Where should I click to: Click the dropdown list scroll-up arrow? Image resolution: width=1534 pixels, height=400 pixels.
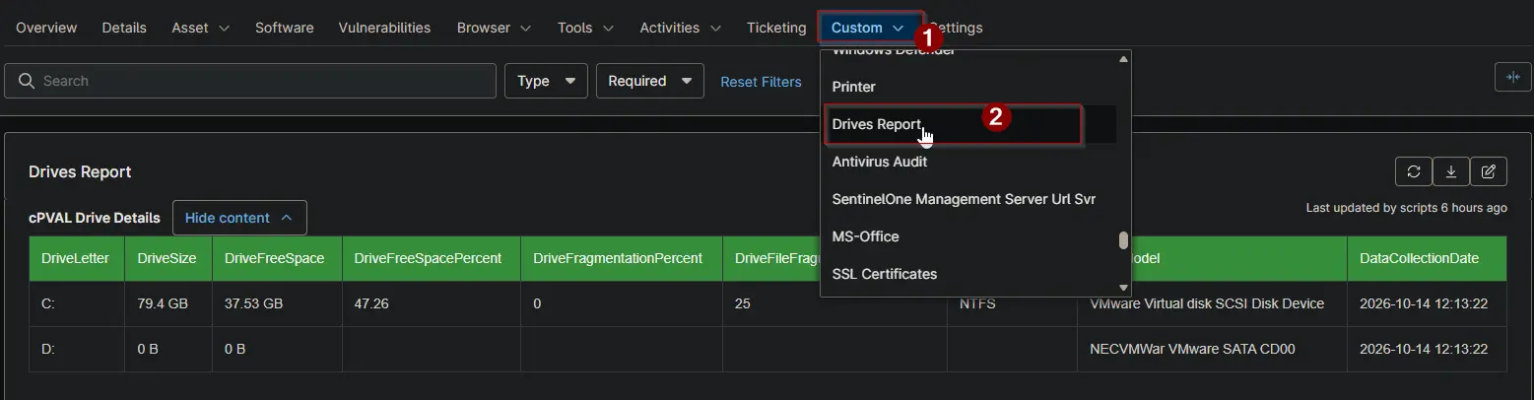1123,59
